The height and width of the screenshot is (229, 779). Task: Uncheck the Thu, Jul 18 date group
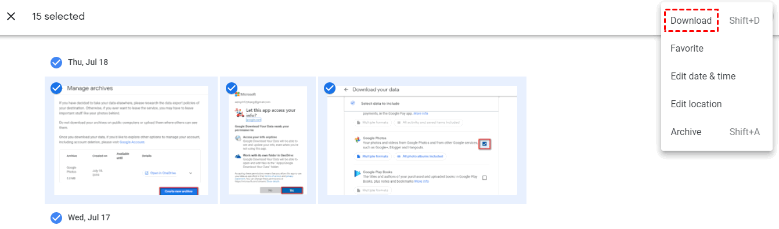point(56,62)
